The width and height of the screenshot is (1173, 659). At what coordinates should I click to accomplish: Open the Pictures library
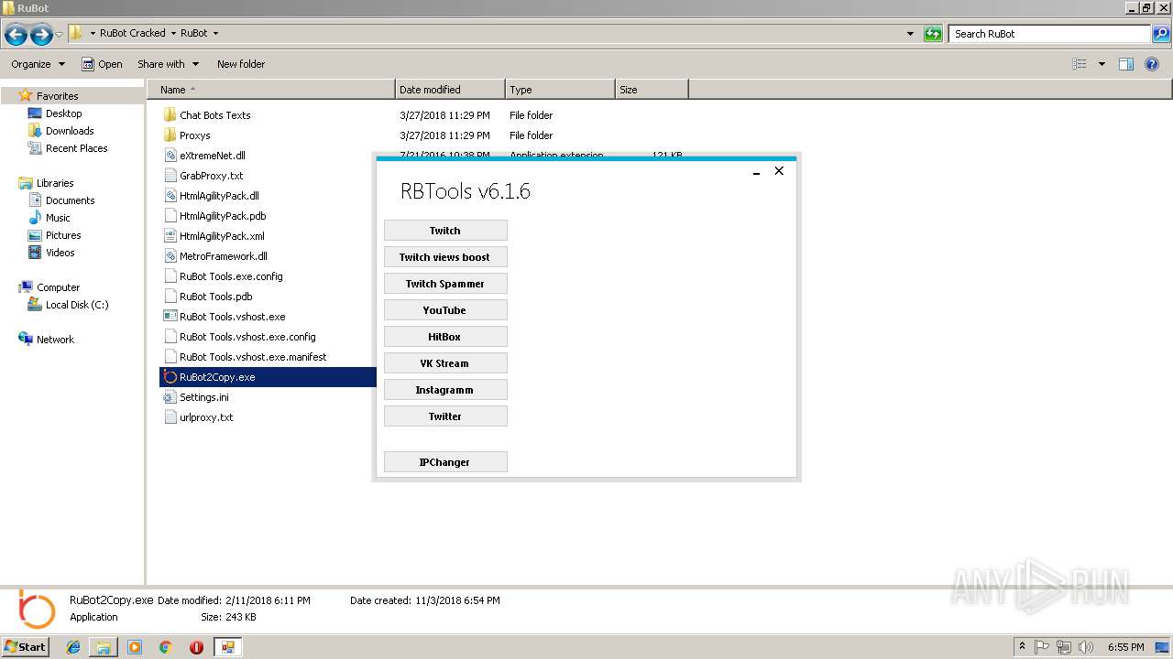[63, 235]
